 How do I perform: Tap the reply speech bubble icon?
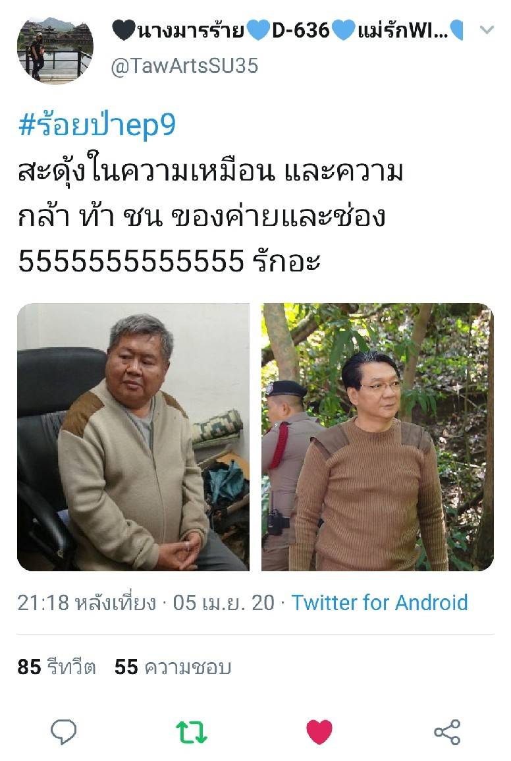pos(64,732)
